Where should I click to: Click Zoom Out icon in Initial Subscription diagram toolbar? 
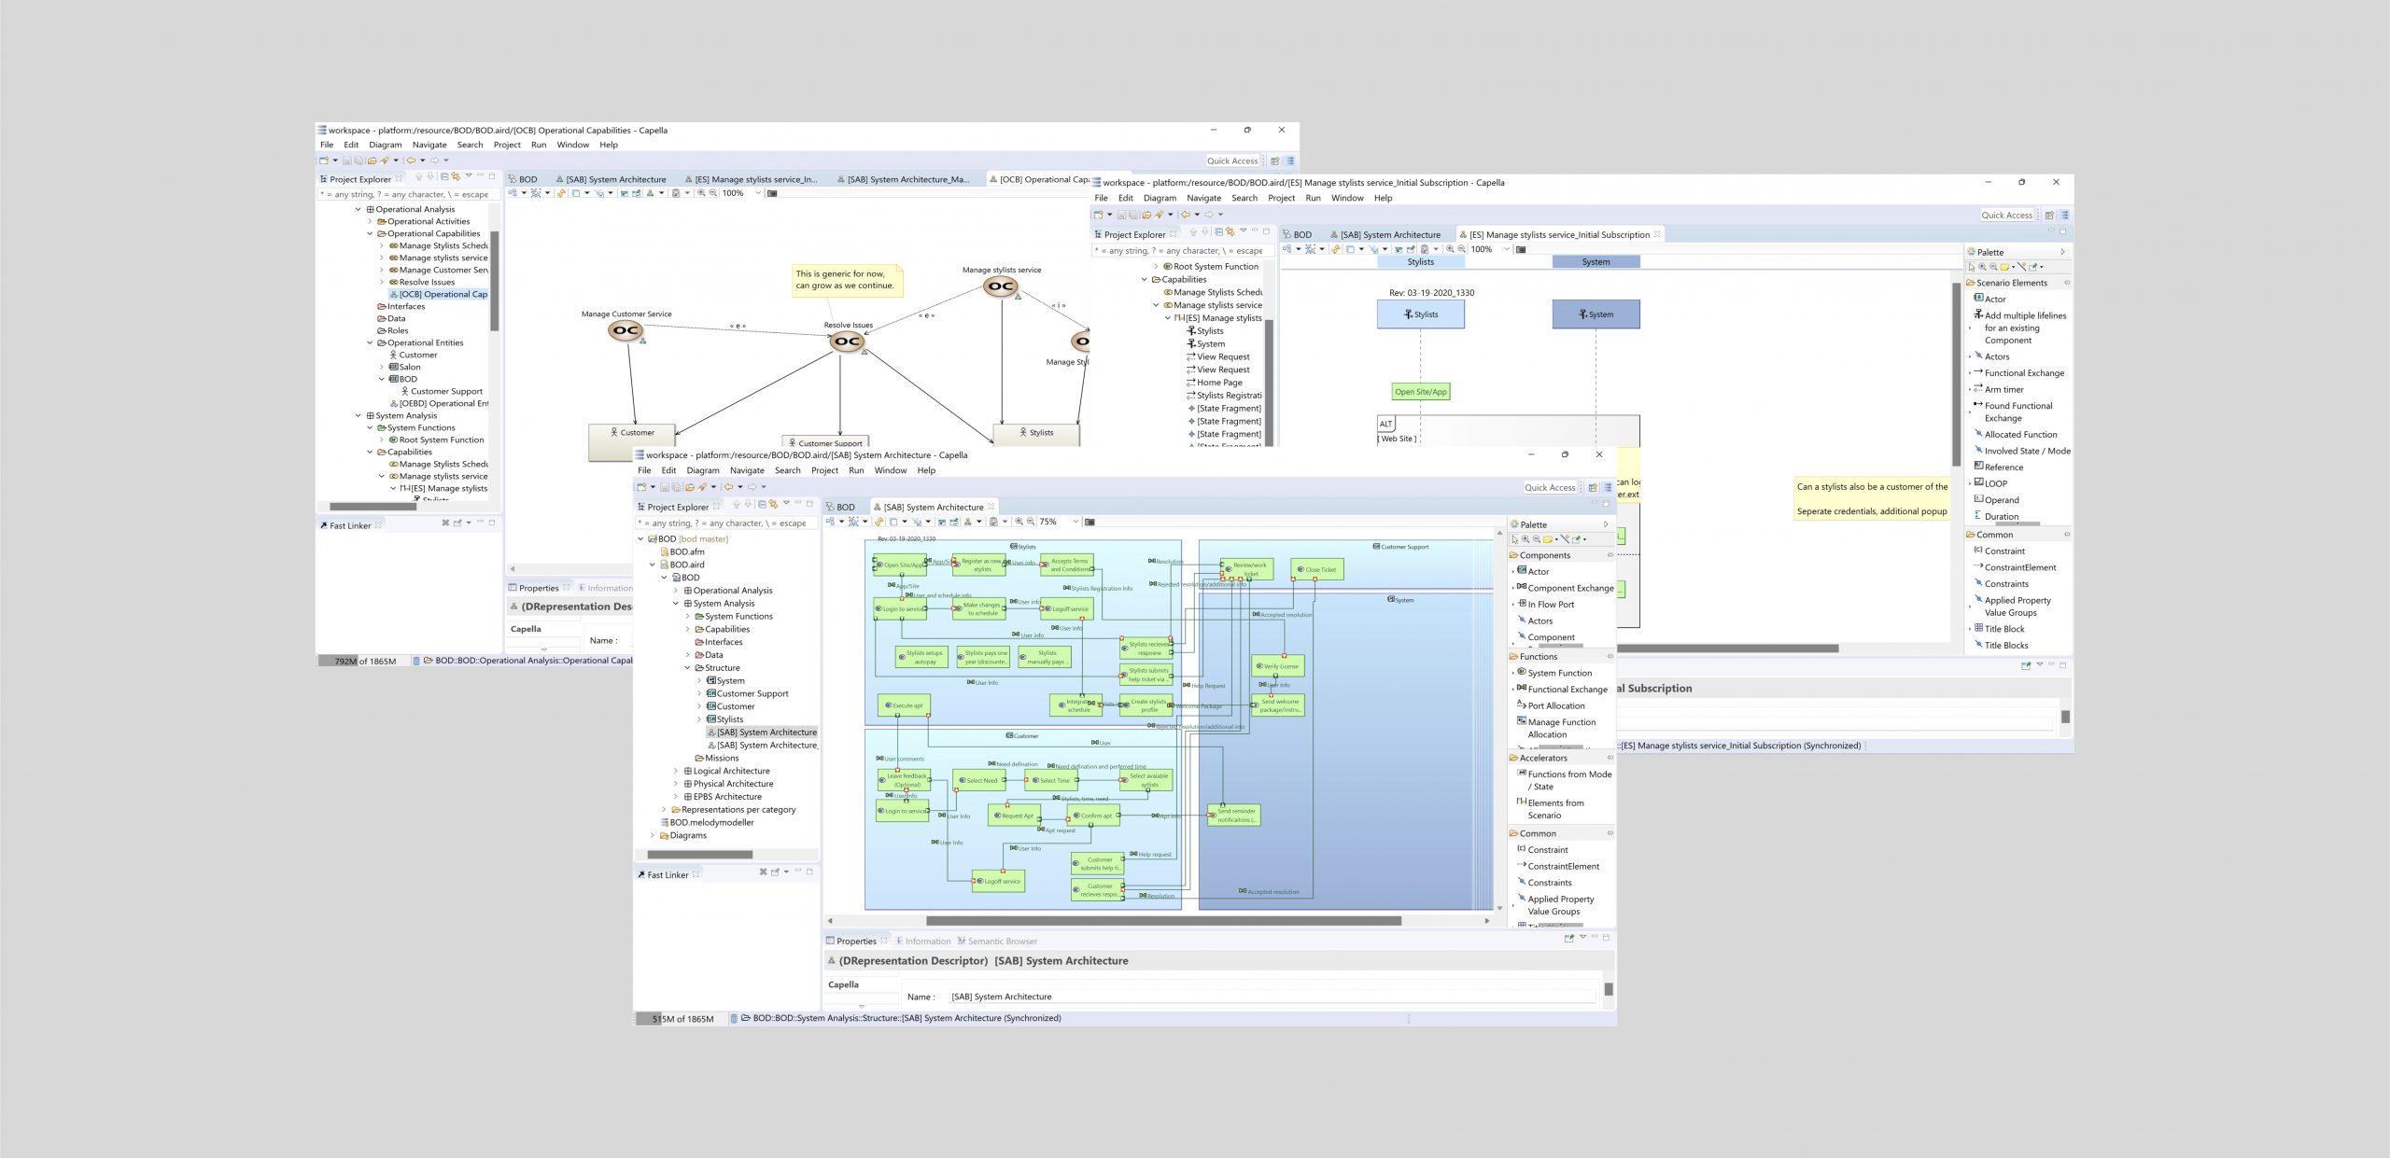1462,249
